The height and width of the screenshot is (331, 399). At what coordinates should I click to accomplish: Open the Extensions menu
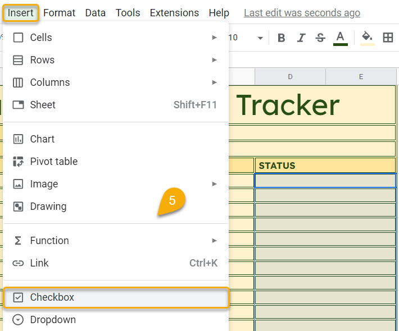[174, 13]
